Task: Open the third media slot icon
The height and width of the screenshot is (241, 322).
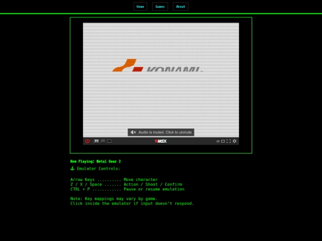Action: [x=110, y=141]
